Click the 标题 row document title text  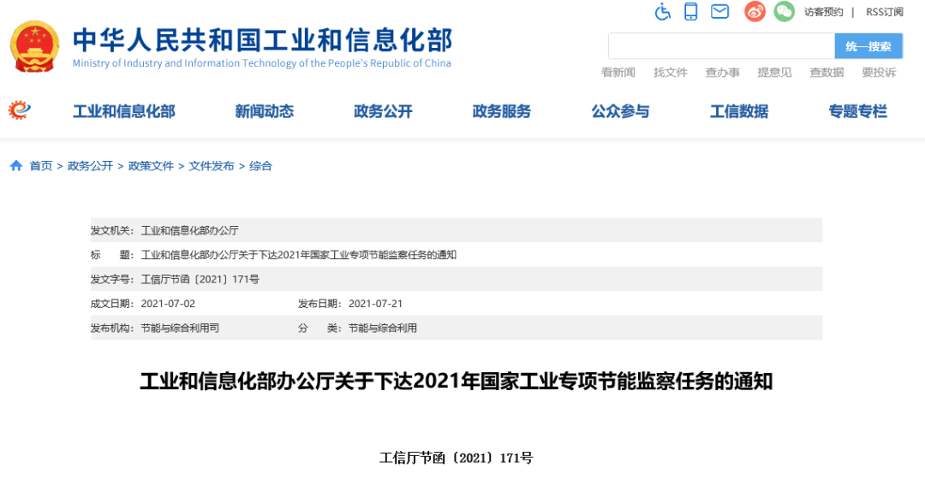click(299, 255)
